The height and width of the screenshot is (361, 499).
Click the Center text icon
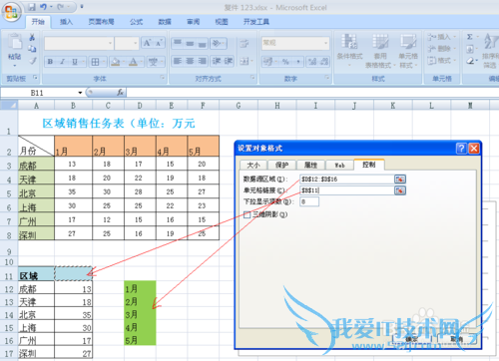tap(190, 61)
